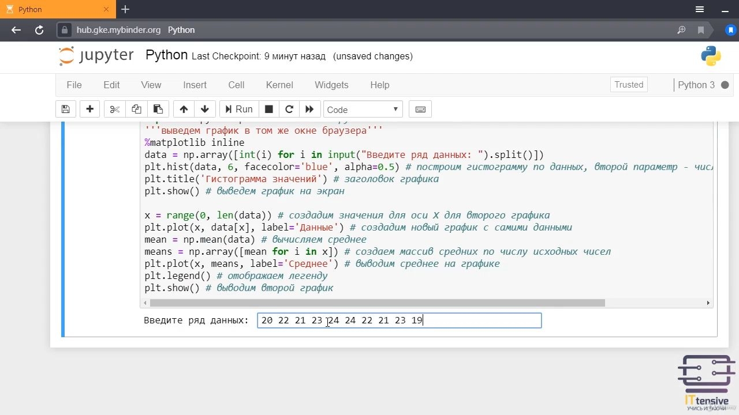Viewport: 739px width, 415px height.
Task: Move selected cell down arrow
Action: tap(205, 110)
